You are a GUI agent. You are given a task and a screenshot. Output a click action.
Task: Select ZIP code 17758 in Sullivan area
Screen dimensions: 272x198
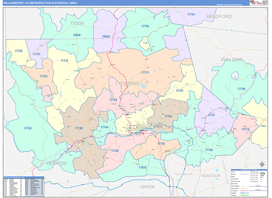click(242, 89)
